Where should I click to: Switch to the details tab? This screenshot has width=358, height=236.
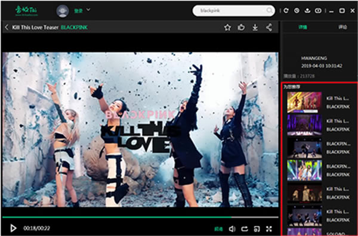303,27
